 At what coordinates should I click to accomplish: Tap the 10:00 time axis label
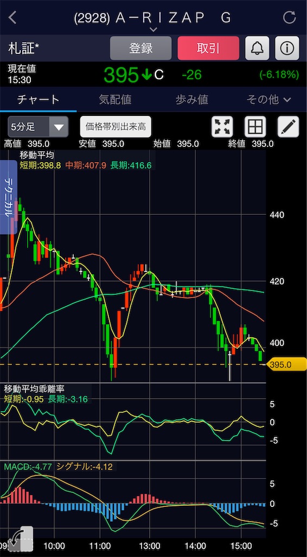(x=54, y=545)
